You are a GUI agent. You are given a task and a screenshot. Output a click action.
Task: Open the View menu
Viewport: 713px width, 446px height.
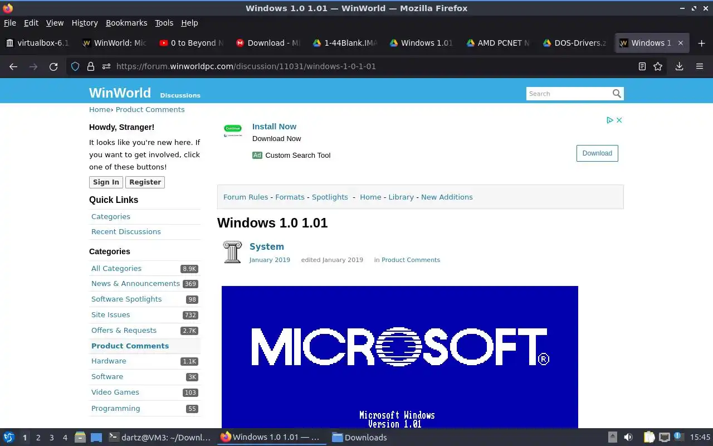pos(55,23)
